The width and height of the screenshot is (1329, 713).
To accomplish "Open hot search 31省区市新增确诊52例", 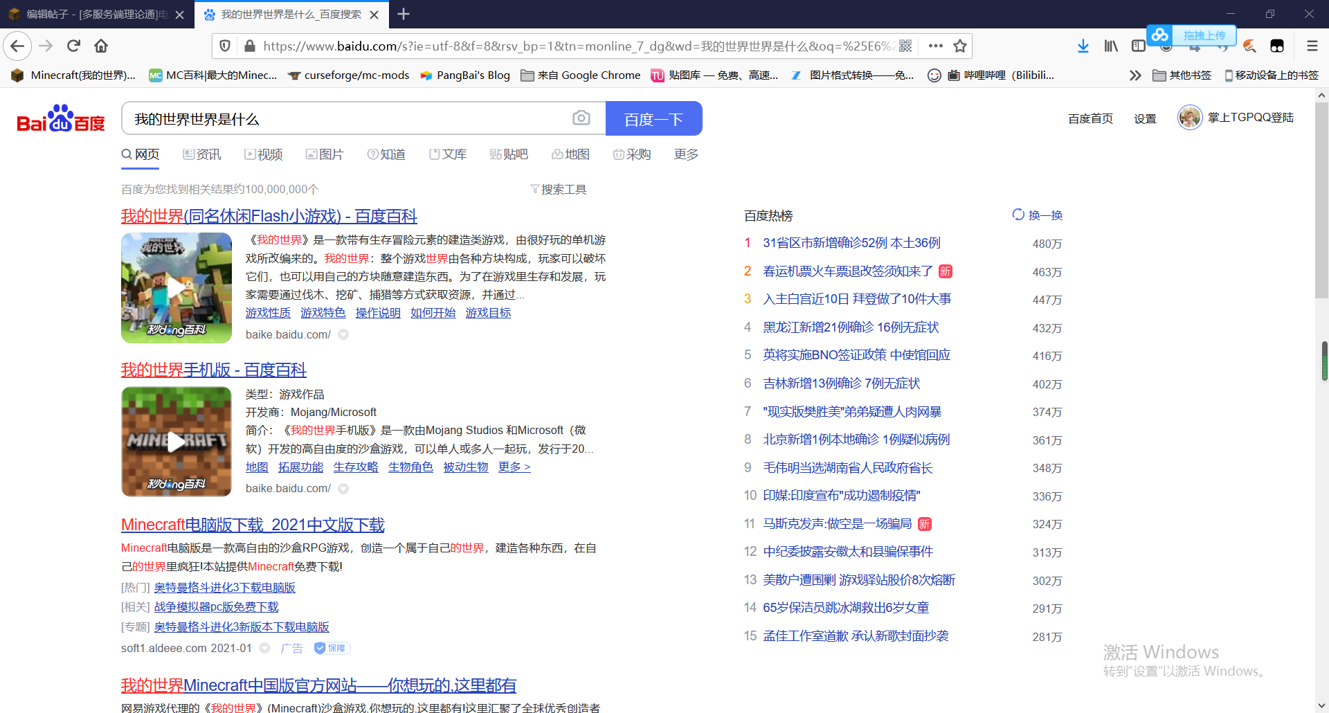I will point(851,243).
